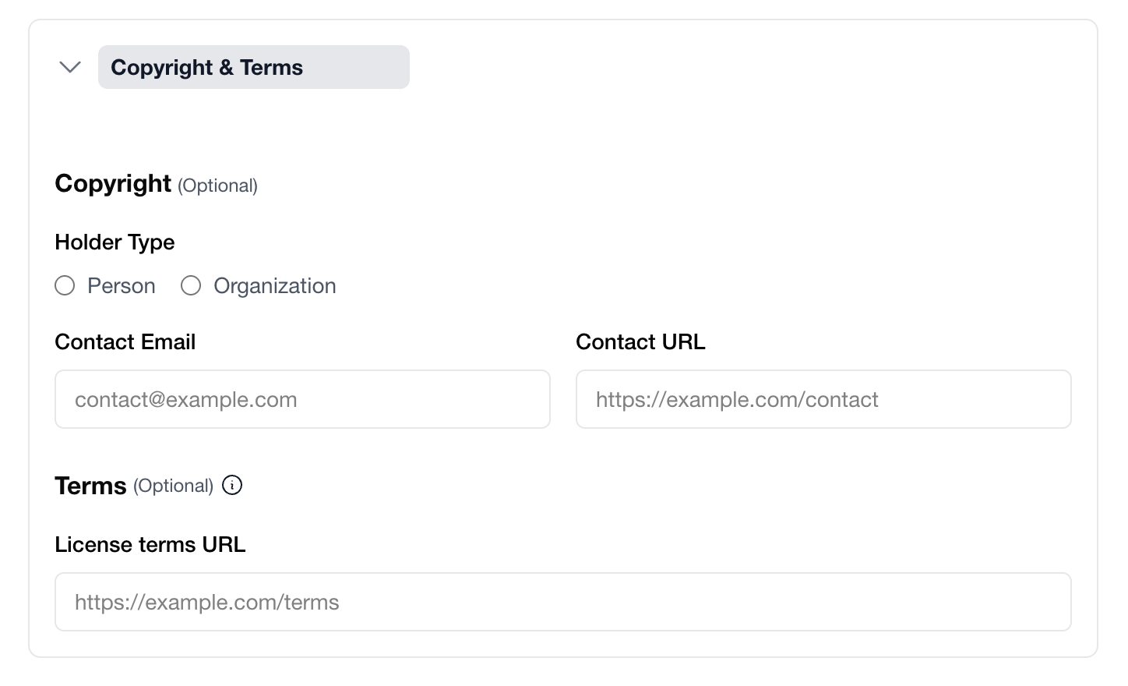1128x686 pixels.
Task: Click the (Optional) text beside Terms
Action: tap(173, 486)
